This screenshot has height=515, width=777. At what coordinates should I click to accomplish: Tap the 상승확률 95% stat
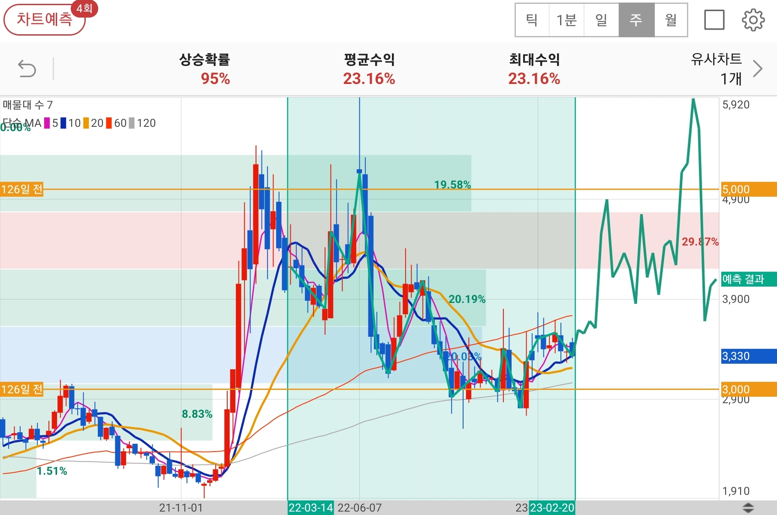205,69
